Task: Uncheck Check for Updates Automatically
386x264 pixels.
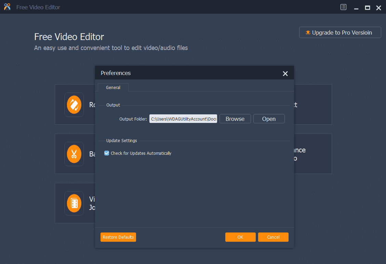Action: (107, 153)
